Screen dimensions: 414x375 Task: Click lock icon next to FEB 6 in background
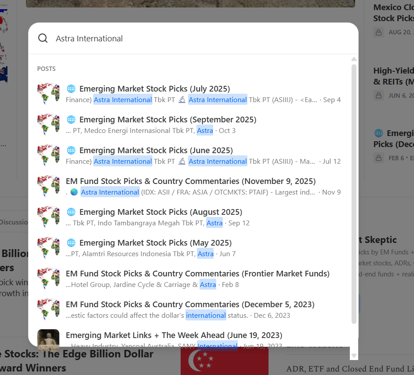click(378, 158)
